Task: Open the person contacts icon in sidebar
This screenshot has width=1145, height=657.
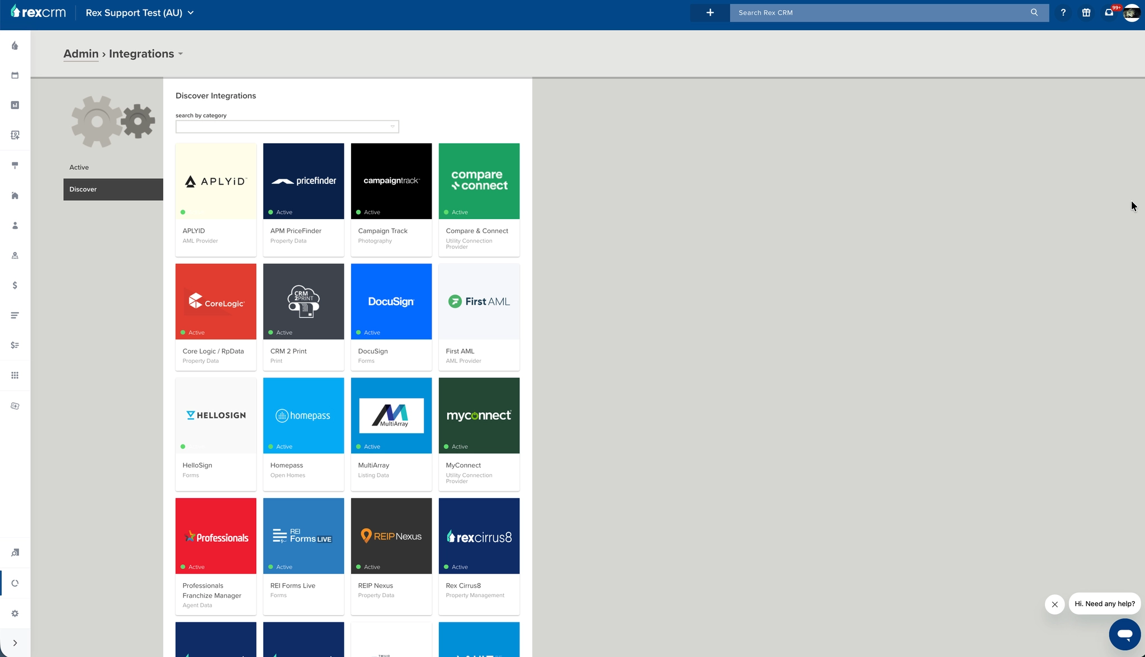Action: [15, 225]
